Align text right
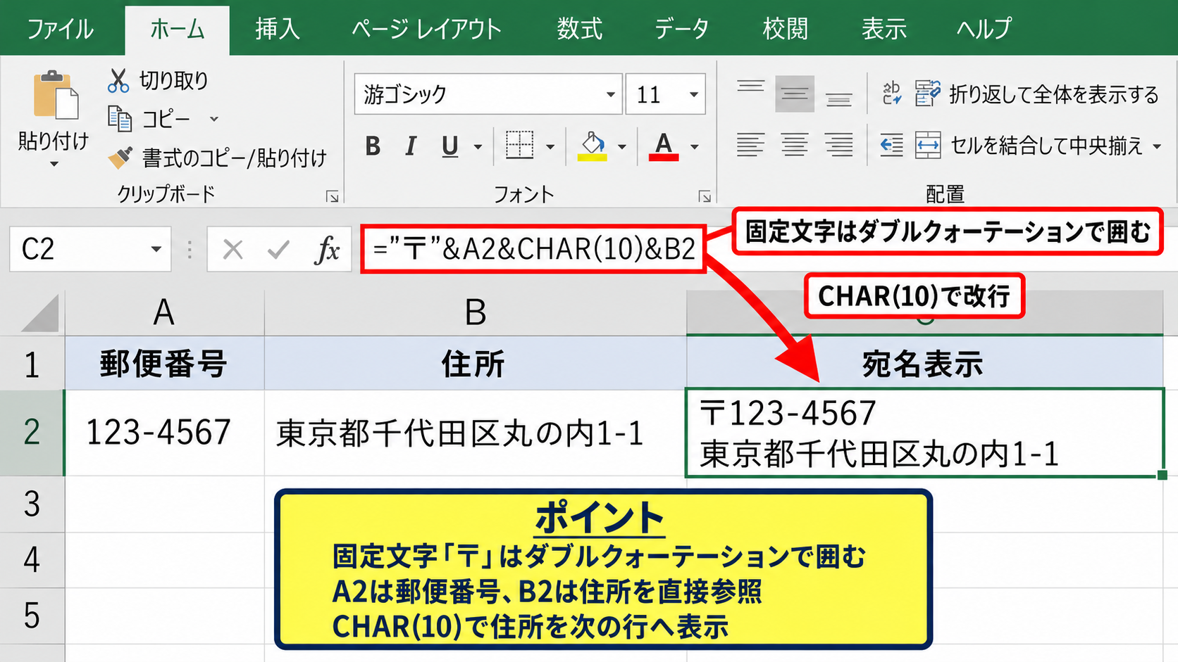This screenshot has height=662, width=1178. (x=838, y=146)
